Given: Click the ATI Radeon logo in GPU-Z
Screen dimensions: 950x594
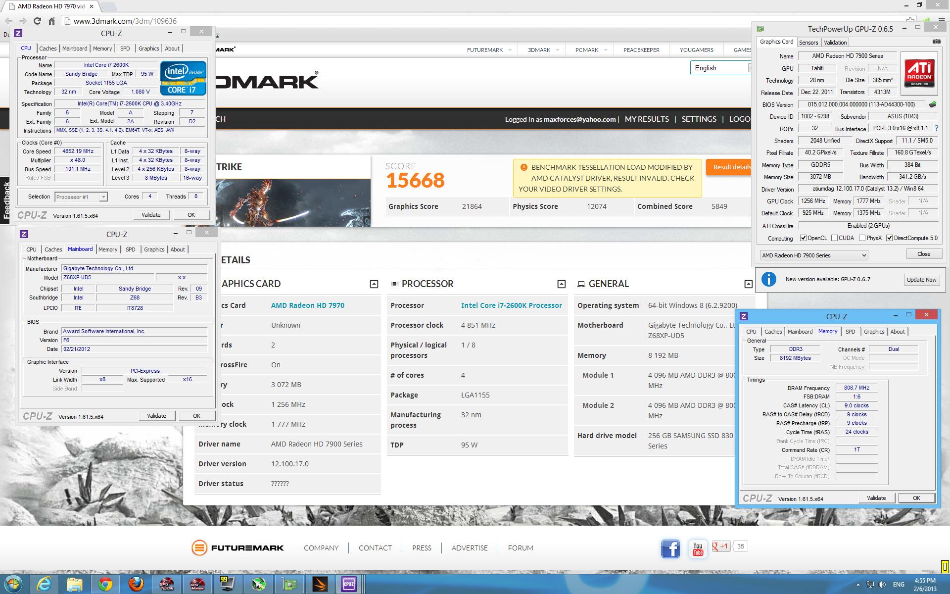Looking at the screenshot, I should pyautogui.click(x=919, y=73).
